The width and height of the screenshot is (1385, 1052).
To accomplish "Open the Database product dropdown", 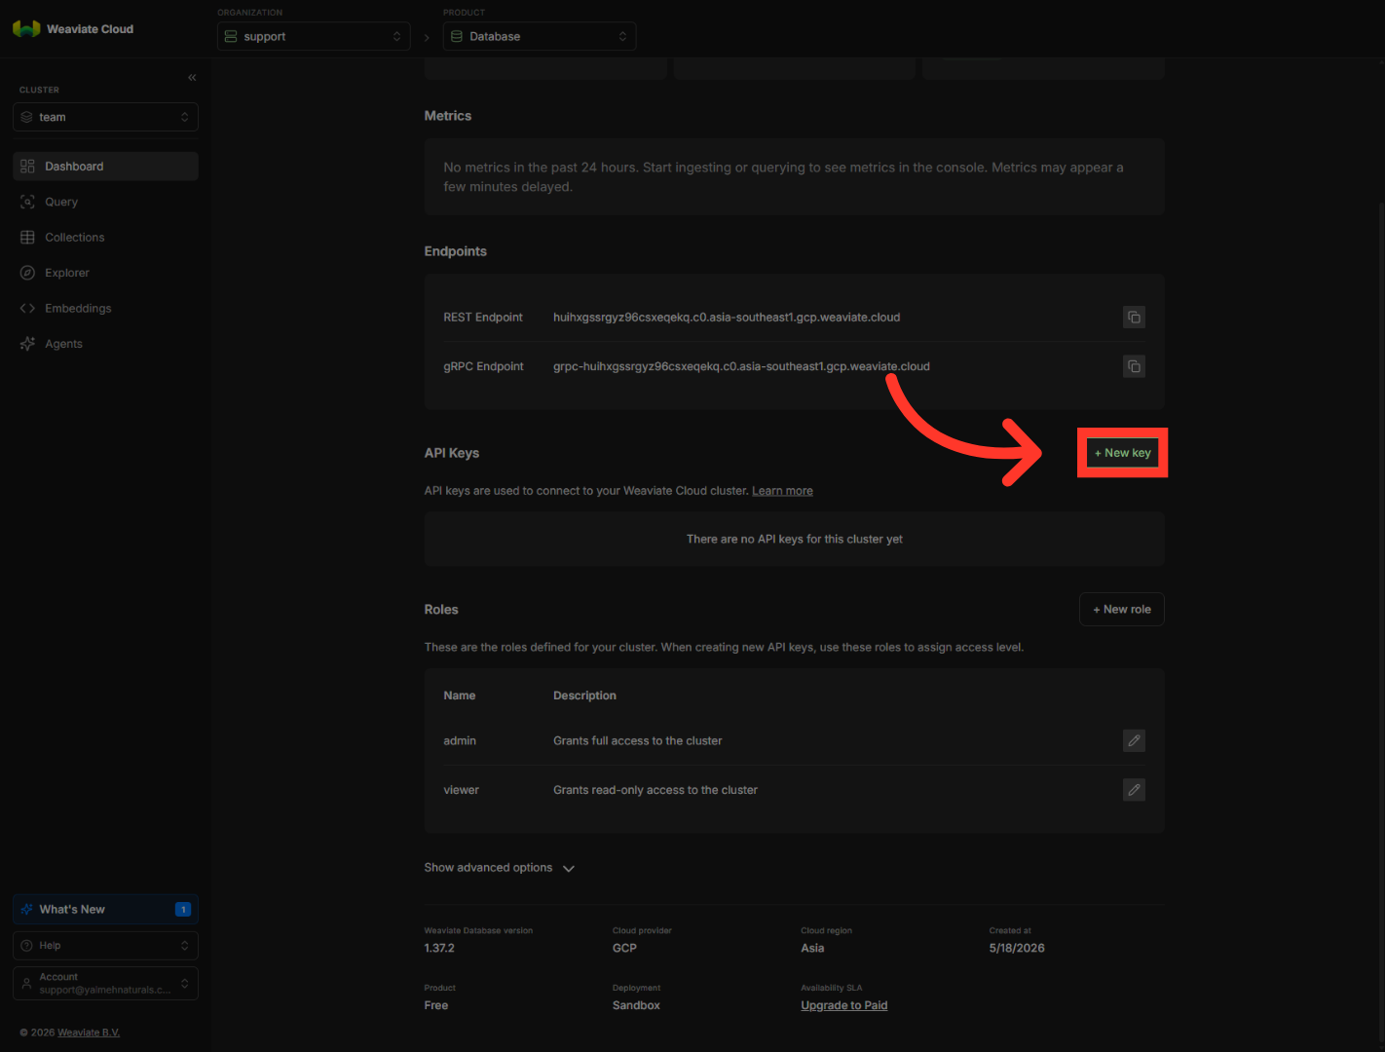I will tap(540, 36).
